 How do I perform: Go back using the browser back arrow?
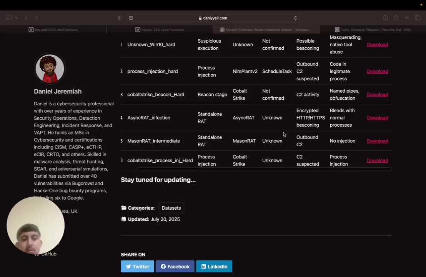click(x=27, y=18)
